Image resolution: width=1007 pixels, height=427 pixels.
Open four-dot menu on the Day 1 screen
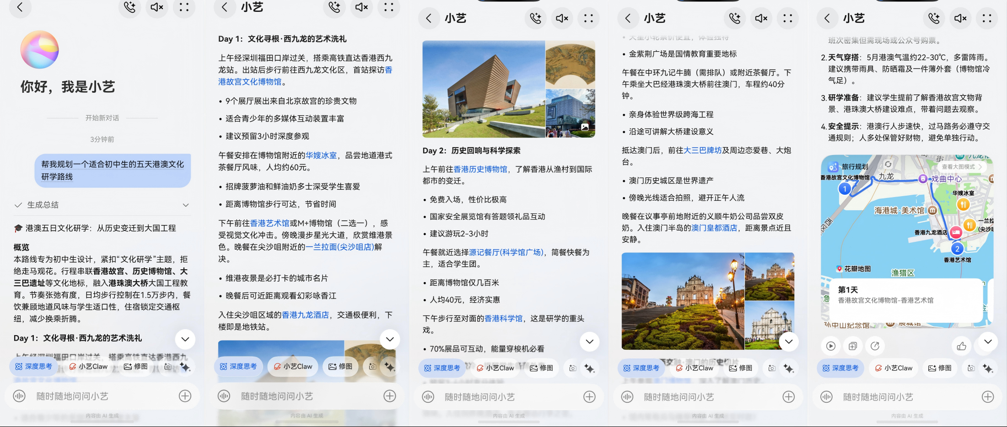point(388,7)
